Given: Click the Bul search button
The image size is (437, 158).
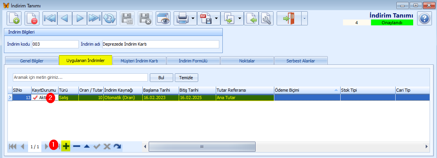Looking at the screenshot, I should [162, 78].
